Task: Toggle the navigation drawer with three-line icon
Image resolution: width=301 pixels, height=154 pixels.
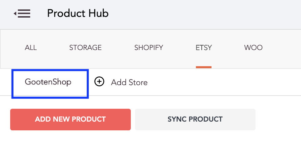Action: 22,14
